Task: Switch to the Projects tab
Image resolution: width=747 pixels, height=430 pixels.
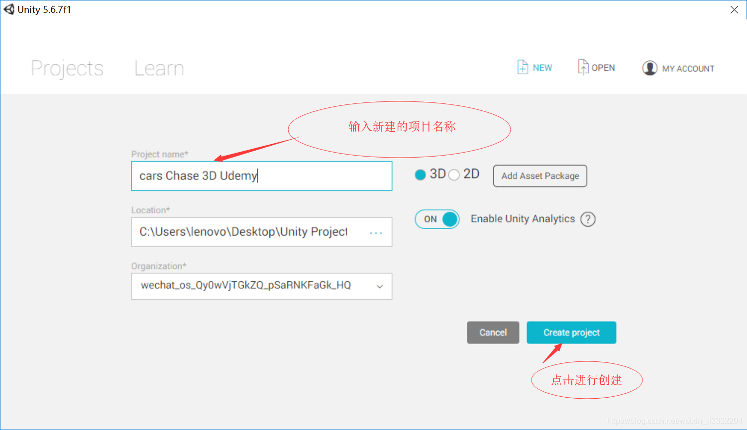Action: tap(67, 68)
